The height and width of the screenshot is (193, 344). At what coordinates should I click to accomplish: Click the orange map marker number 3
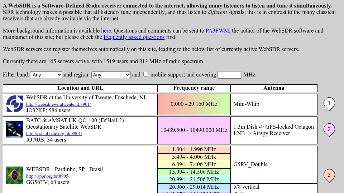tap(329, 176)
